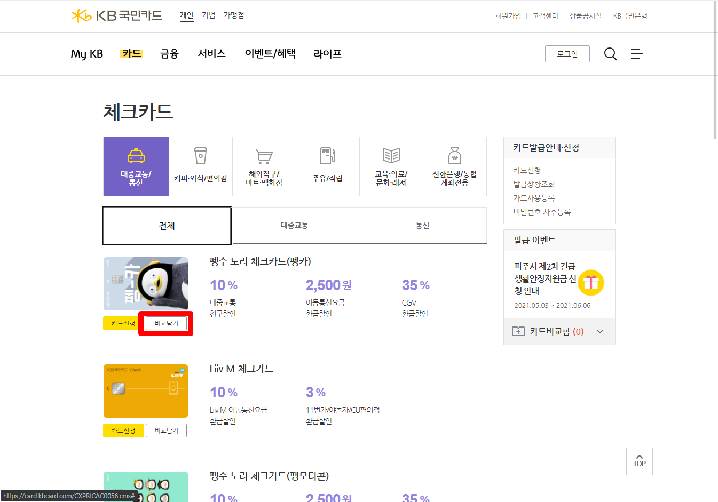
Task: Open the 비밀번호 사후등록 link
Action: click(x=542, y=212)
